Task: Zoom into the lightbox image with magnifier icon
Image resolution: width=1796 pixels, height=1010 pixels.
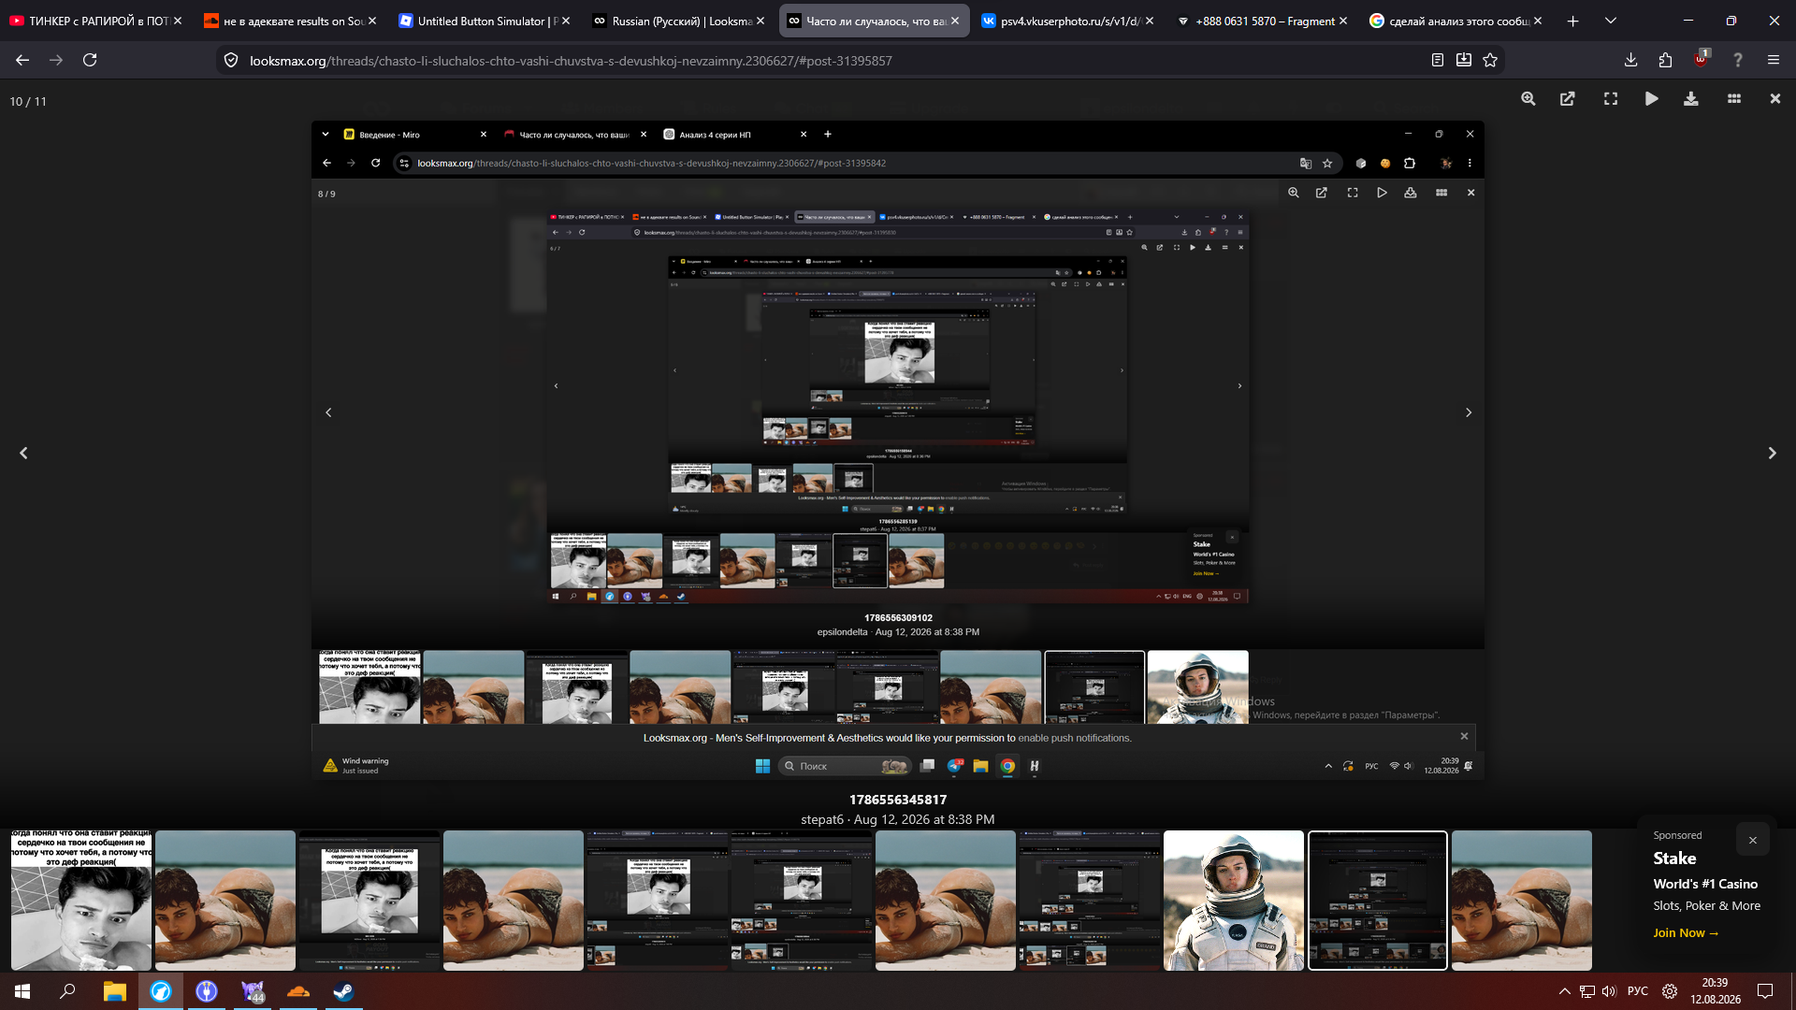Action: coord(1528,99)
